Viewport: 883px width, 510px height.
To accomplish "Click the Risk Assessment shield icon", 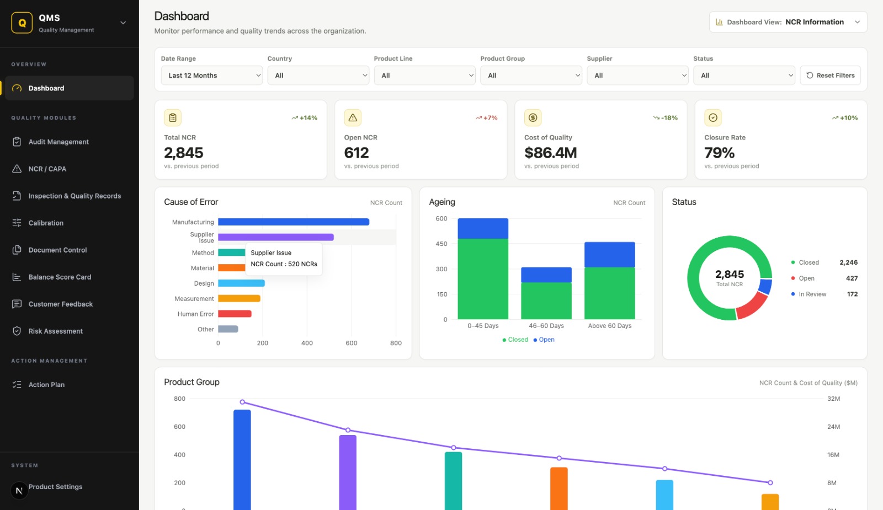I will tap(17, 331).
